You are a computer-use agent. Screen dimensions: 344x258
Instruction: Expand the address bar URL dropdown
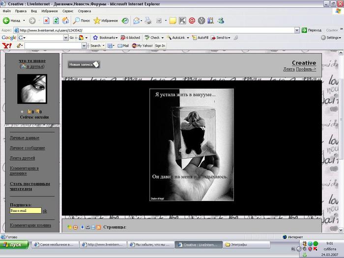point(297,30)
